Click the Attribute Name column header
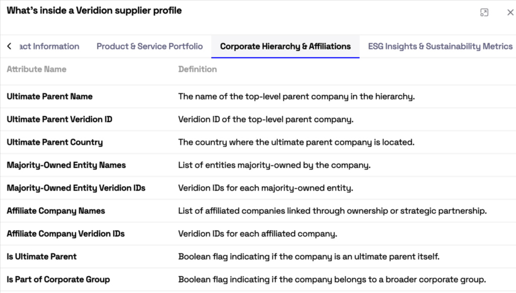 click(x=36, y=69)
